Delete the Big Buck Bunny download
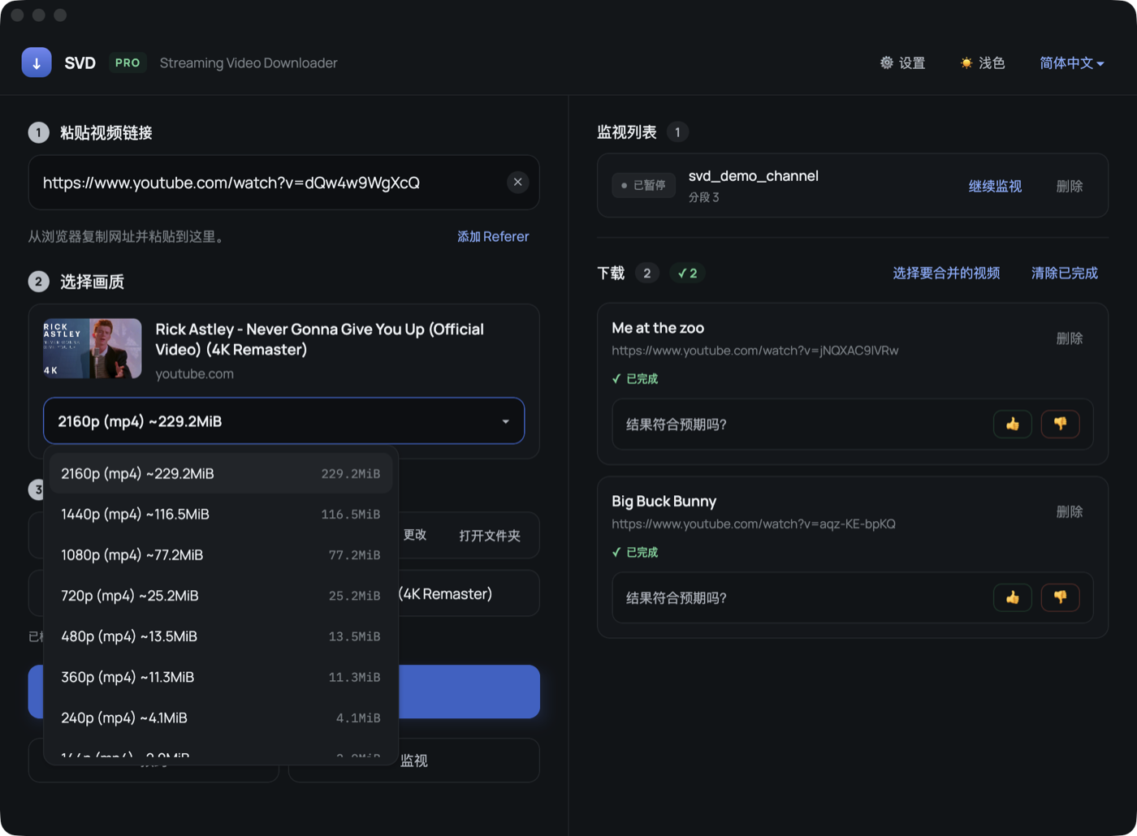 point(1070,512)
